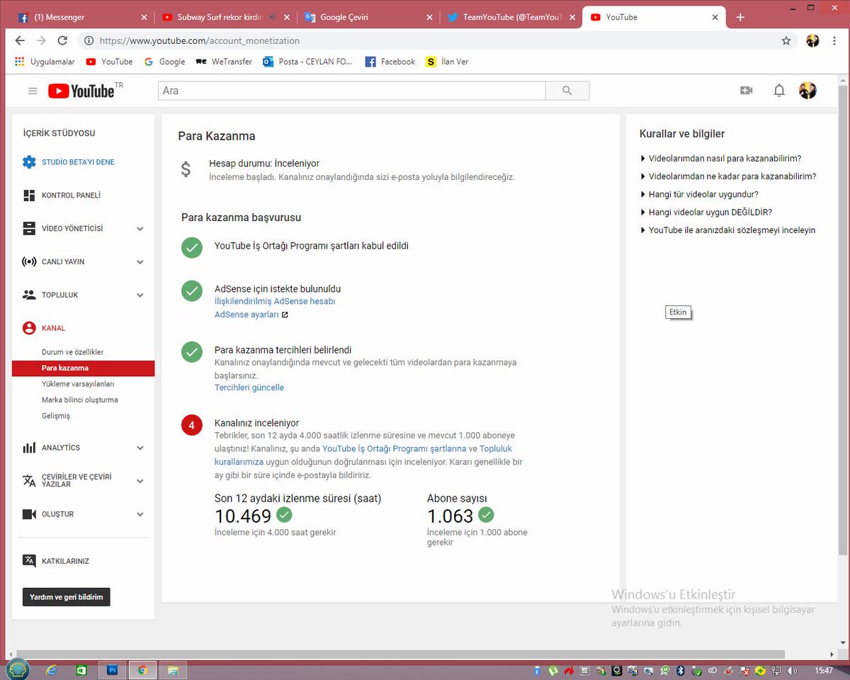Reload the page
850x680 pixels.
[x=62, y=41]
